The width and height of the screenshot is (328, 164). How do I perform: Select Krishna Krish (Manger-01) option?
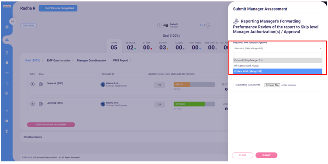tap(278, 71)
